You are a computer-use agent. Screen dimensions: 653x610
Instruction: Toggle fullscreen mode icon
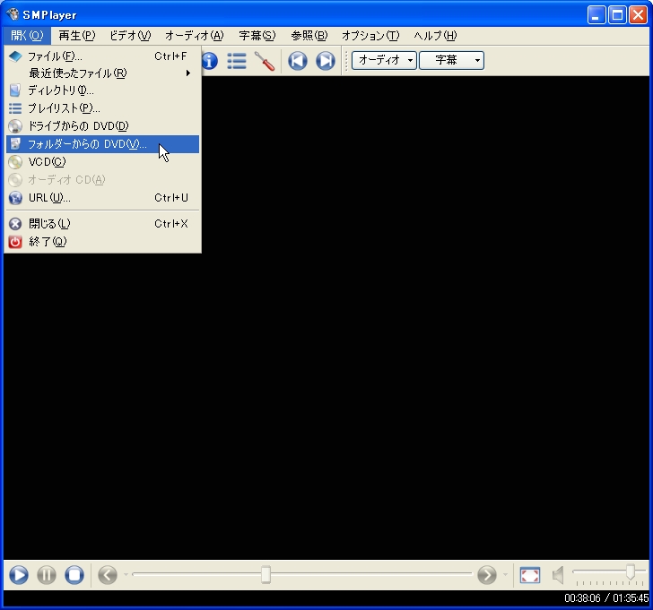tap(530, 575)
